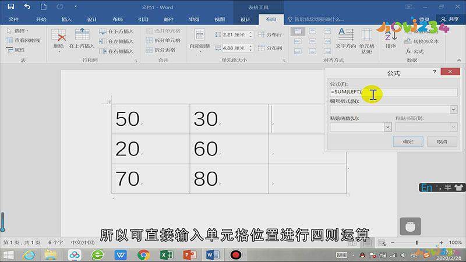Image resolution: width=466 pixels, height=262 pixels.
Task: Open the 文件 tab
Action: [x=13, y=19]
